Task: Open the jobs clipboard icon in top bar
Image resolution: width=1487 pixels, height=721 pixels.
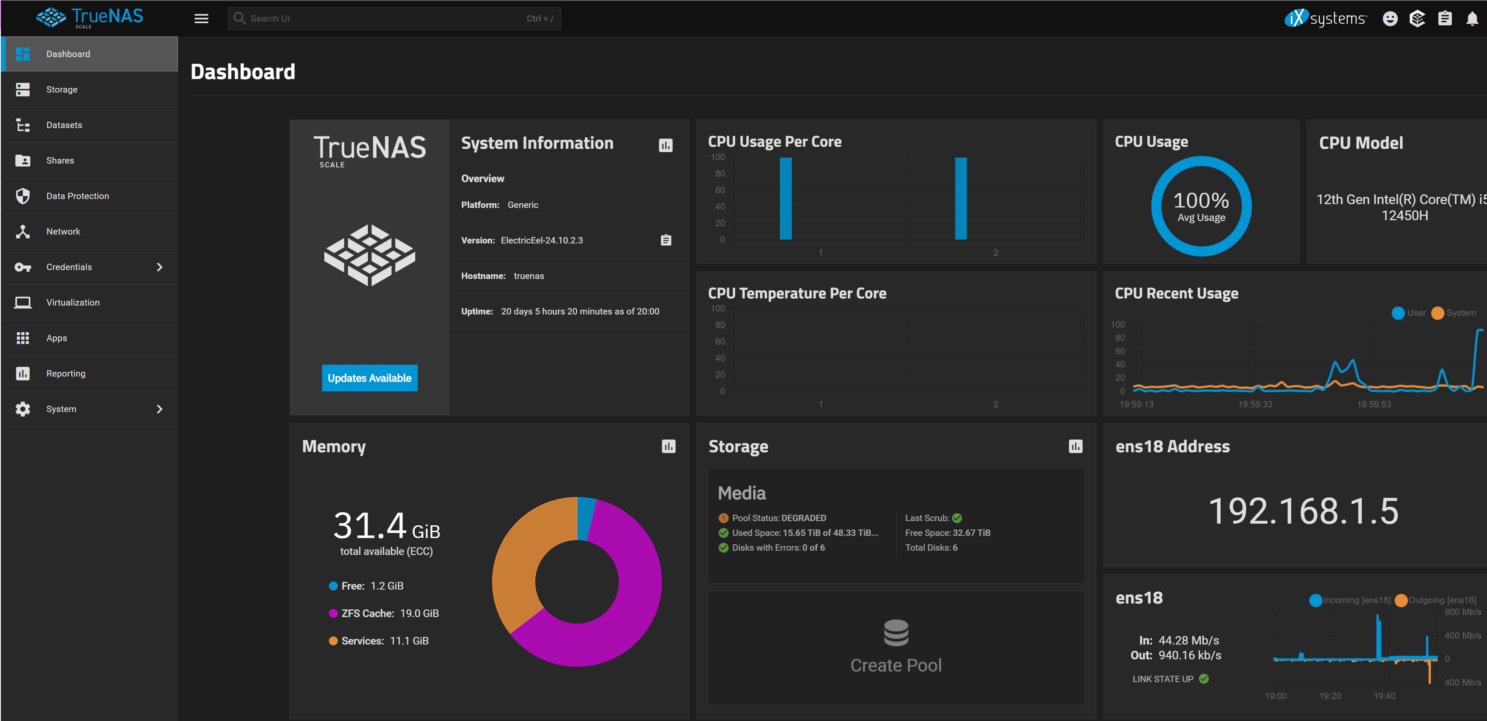Action: click(1444, 19)
